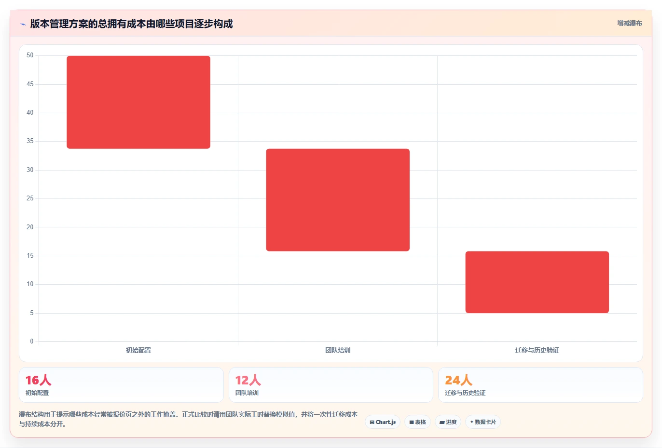Click the 进度 tag chip
Viewport: 662px width, 448px height.
pyautogui.click(x=448, y=422)
